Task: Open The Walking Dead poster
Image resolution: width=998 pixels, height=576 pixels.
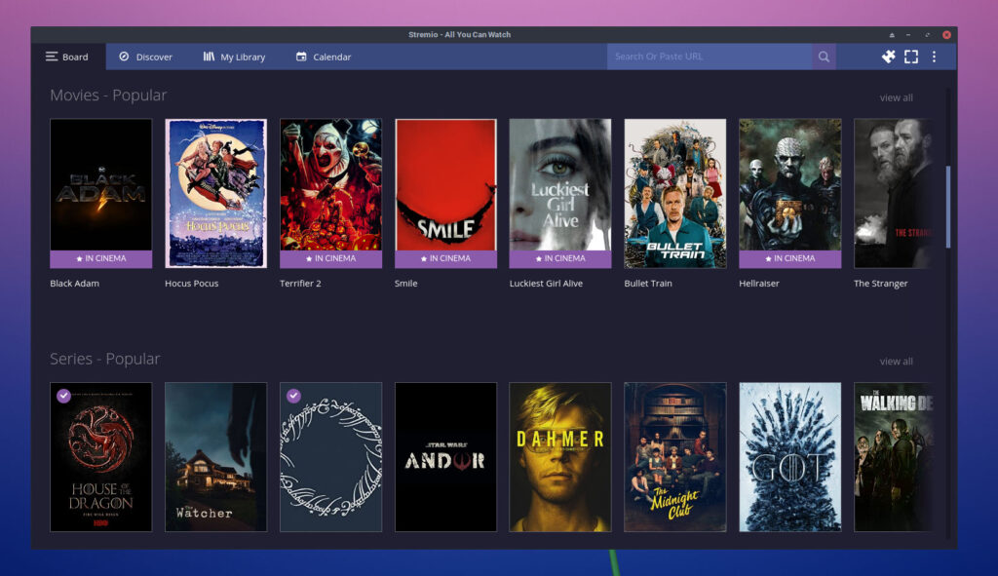Action: pyautogui.click(x=893, y=457)
